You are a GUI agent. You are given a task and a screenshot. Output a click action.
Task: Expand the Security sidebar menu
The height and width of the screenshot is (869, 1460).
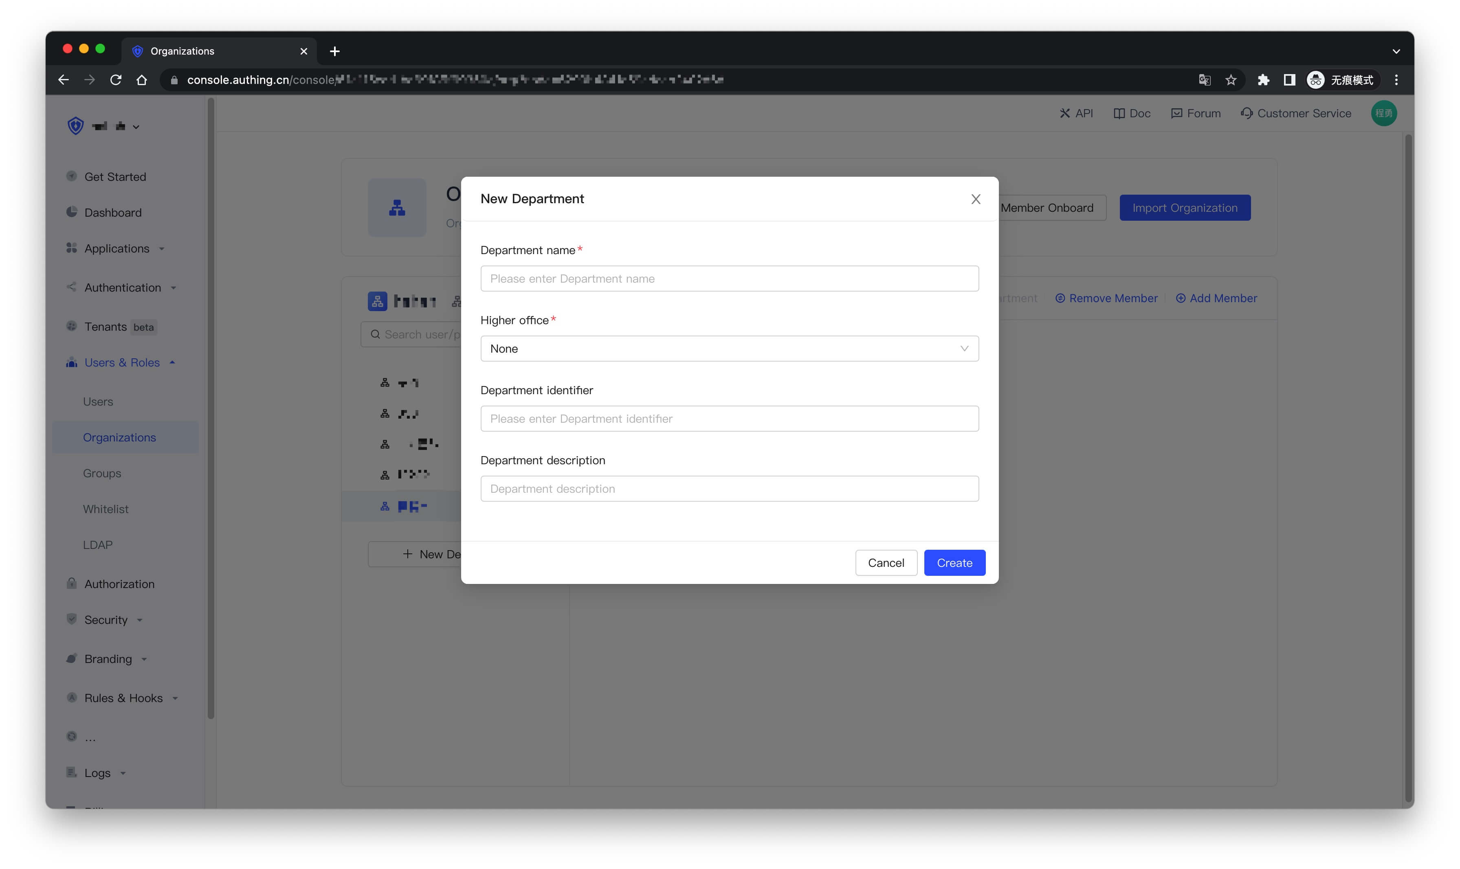[106, 619]
